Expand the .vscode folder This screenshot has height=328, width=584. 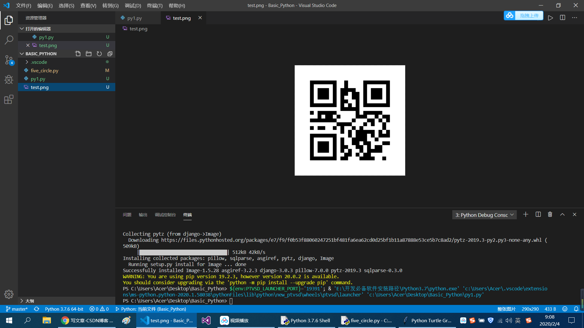point(39,62)
